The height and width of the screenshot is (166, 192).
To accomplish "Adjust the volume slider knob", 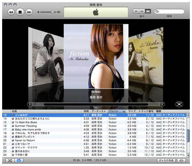I will 53,12.
